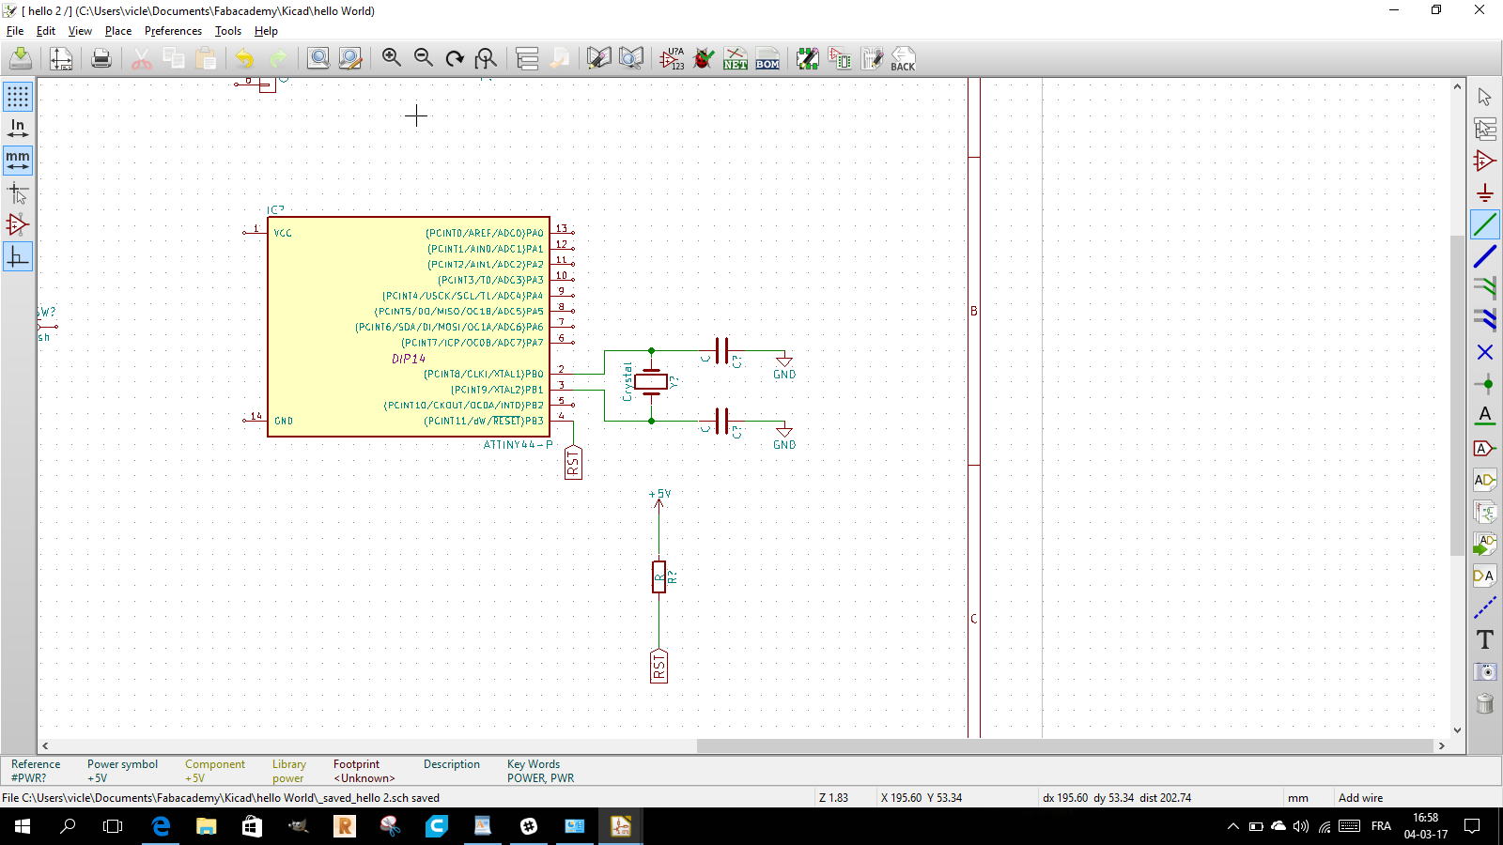
Task: Select the hierarchical sheet tool
Action: 1485,512
